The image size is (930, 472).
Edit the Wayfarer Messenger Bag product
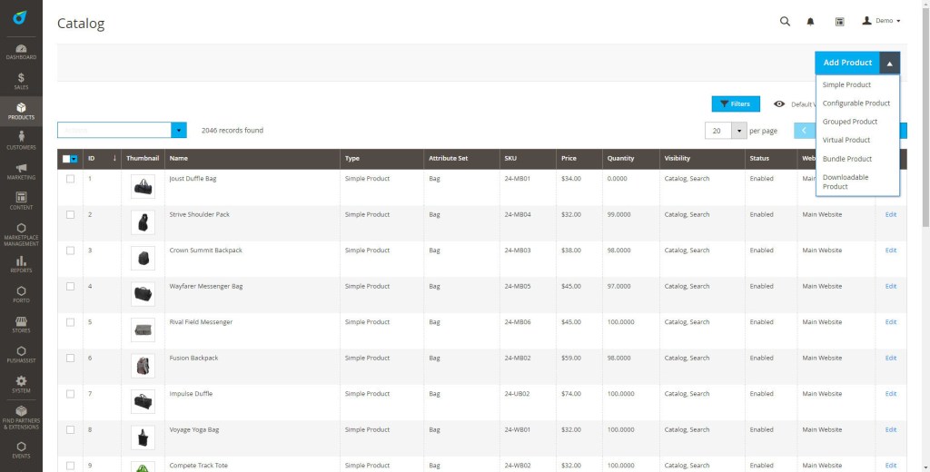tap(890, 287)
